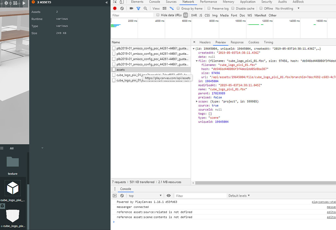
Task: Clear the network log with the clear icon
Action: 122,8
